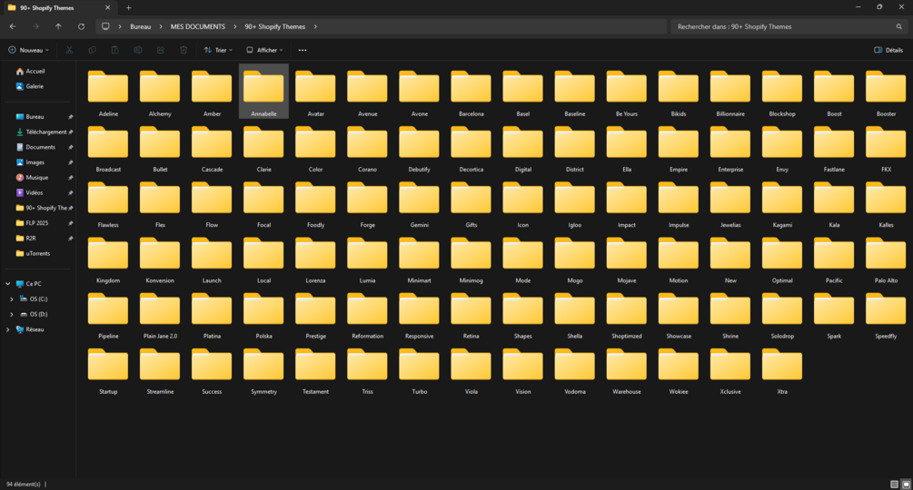Image resolution: width=913 pixels, height=490 pixels.
Task: Click the 94 élément(s) status text
Action: (24, 485)
